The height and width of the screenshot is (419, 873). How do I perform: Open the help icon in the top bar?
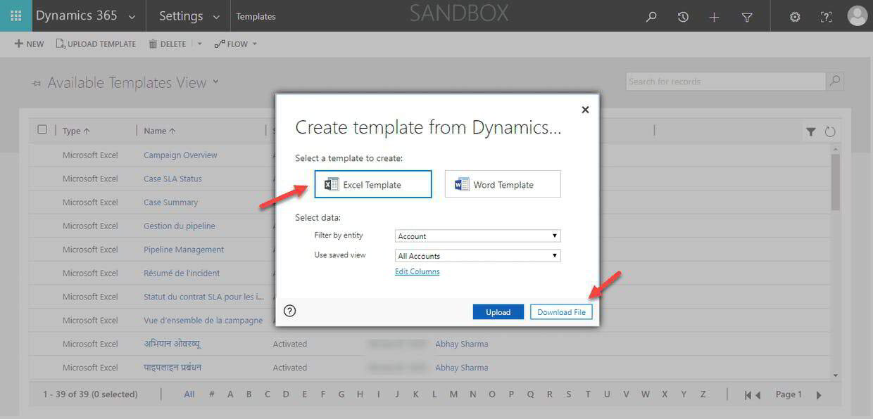[826, 16]
